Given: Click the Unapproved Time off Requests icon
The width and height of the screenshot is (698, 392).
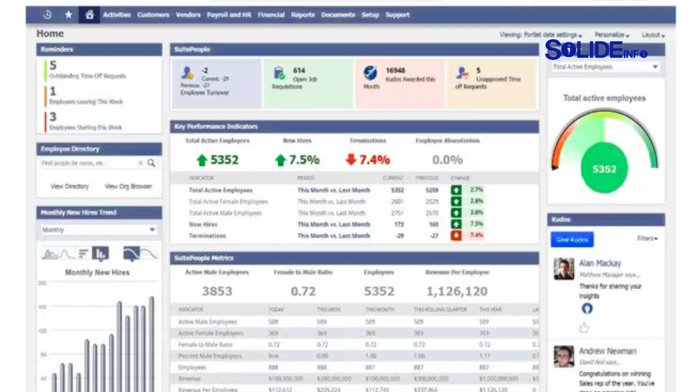Looking at the screenshot, I should (462, 72).
